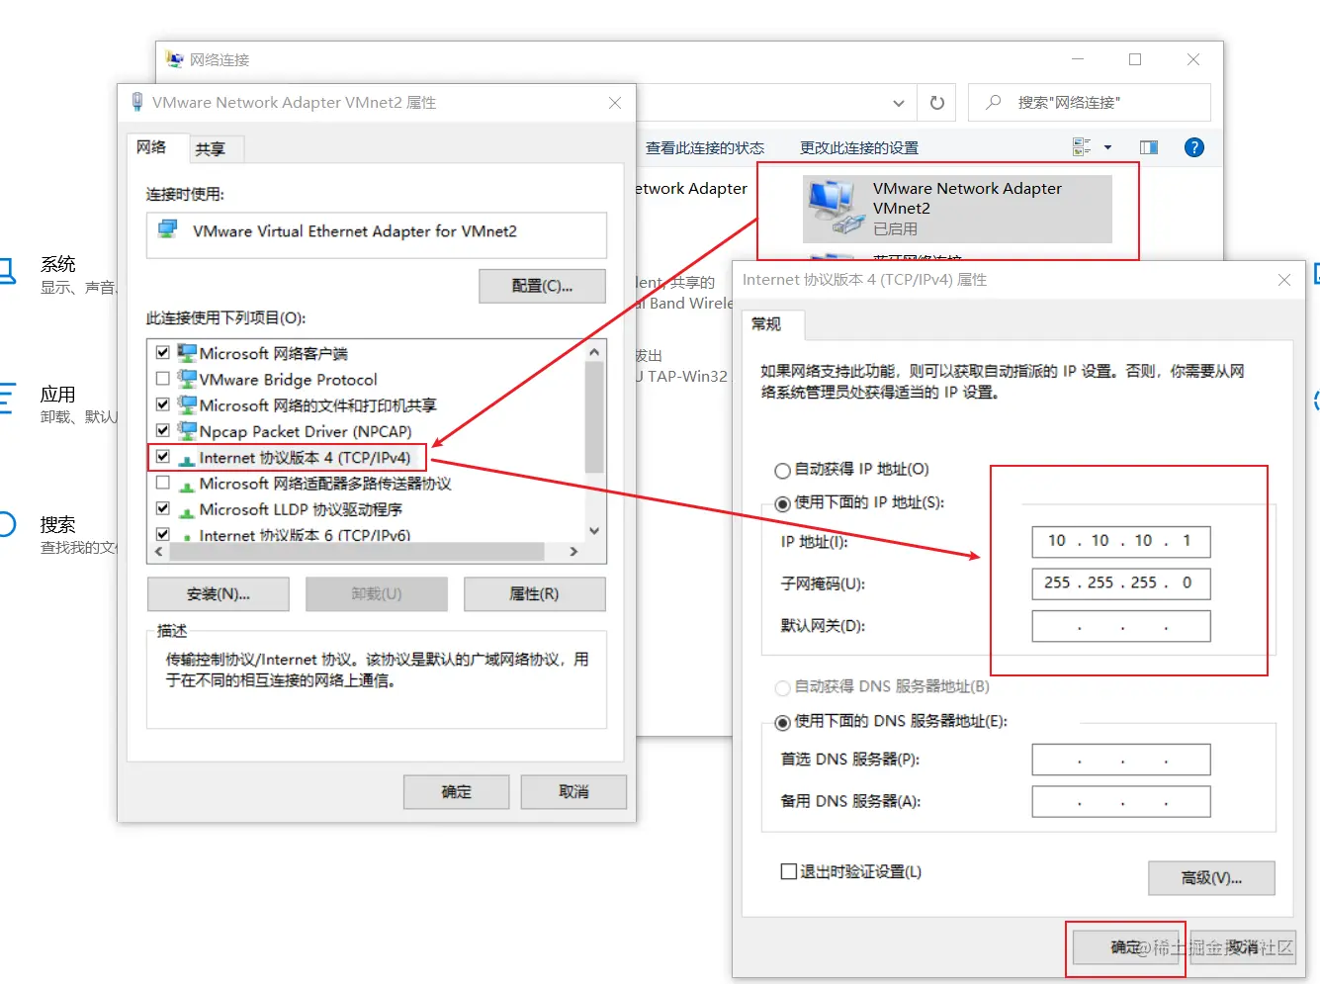Click the protocol list scroll-right arrow
Viewport: 1320px width, 984px height.
tap(573, 552)
